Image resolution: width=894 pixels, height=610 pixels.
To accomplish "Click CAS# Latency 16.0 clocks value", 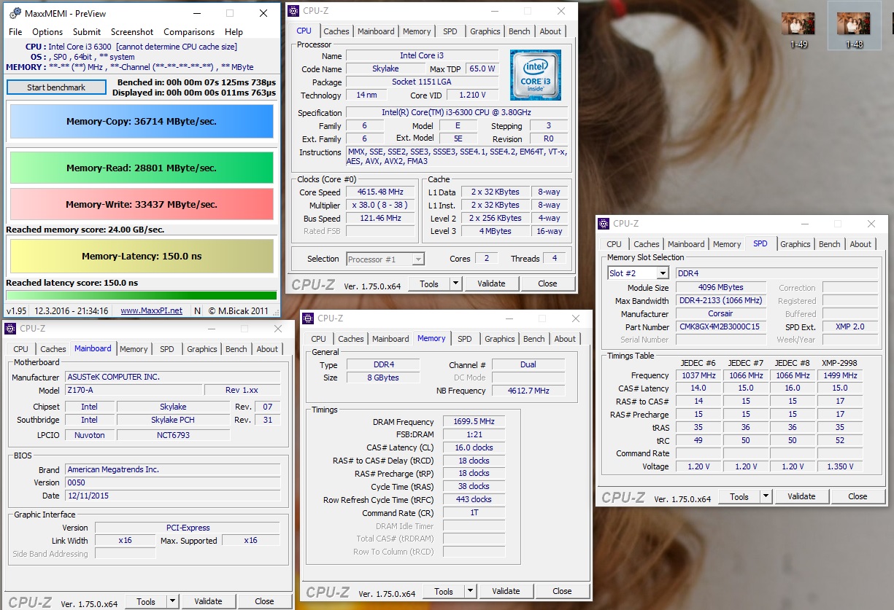I will point(474,447).
